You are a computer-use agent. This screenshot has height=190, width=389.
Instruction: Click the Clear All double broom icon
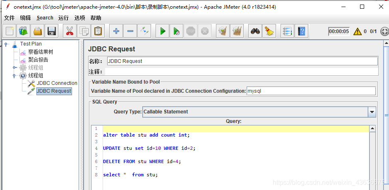point(237,31)
